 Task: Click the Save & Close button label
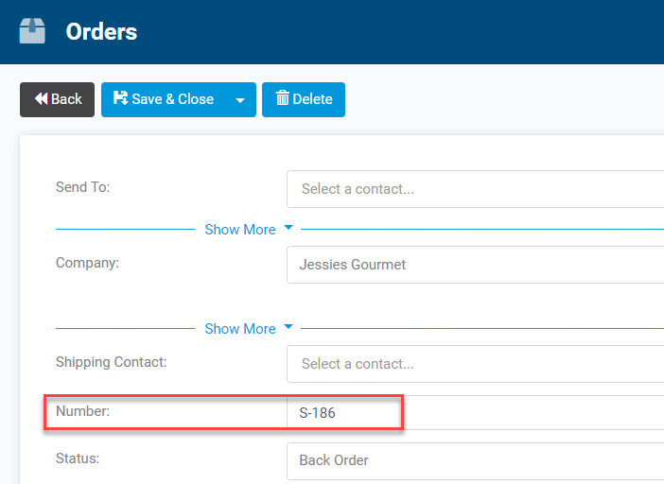pos(173,99)
